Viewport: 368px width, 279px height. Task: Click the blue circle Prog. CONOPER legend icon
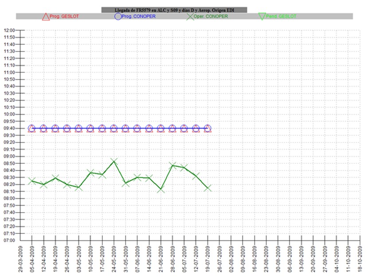[x=117, y=16]
